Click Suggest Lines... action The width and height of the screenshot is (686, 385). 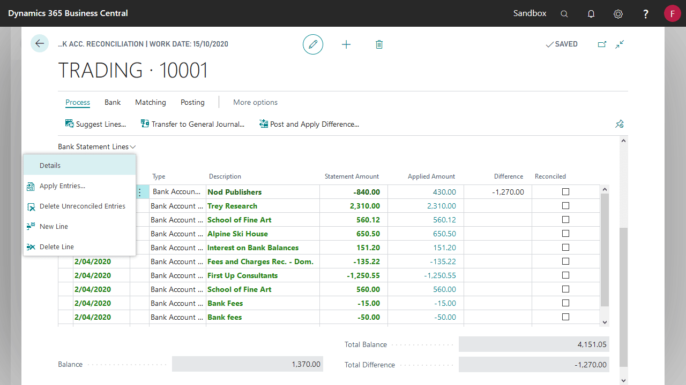coord(95,124)
